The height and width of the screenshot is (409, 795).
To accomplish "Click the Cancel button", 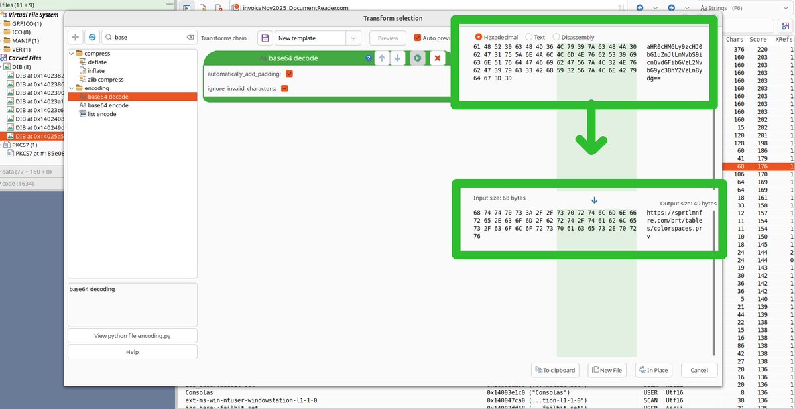I will pos(699,370).
